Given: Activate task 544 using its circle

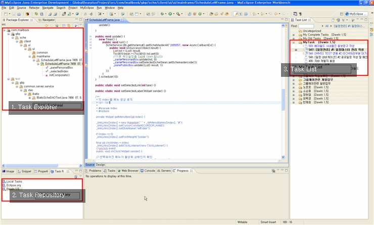Looking at the screenshot, I should 296,54.
